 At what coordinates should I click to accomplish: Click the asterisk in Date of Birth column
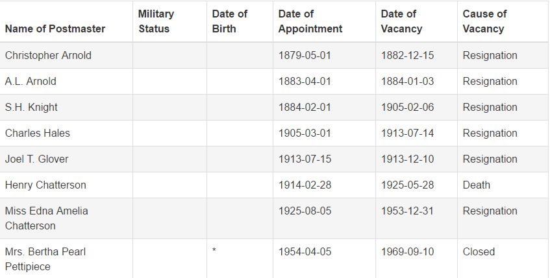pyautogui.click(x=214, y=250)
